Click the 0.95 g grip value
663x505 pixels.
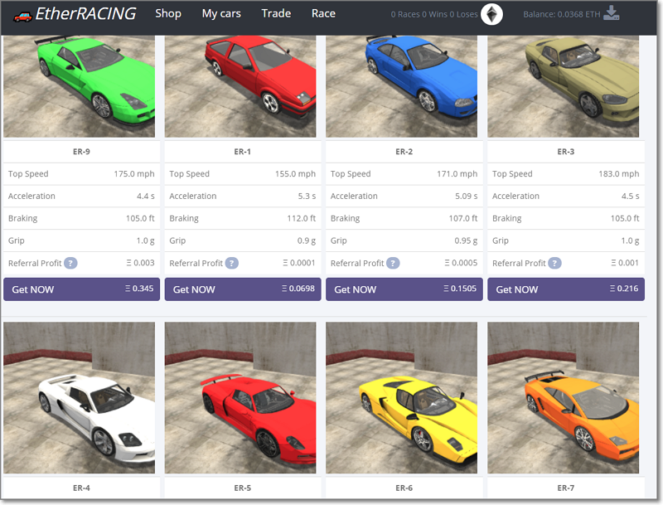pyautogui.click(x=466, y=240)
